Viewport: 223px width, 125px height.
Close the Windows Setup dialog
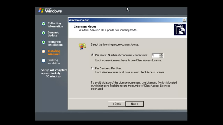(x=184, y=20)
